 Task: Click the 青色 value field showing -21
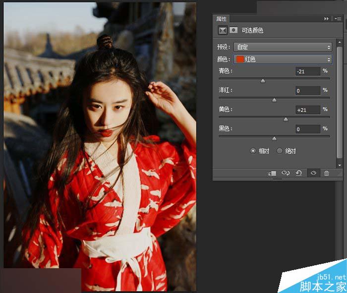tap(308, 71)
